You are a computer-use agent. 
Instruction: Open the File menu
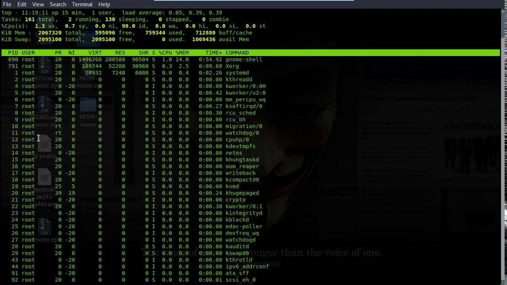click(x=7, y=4)
